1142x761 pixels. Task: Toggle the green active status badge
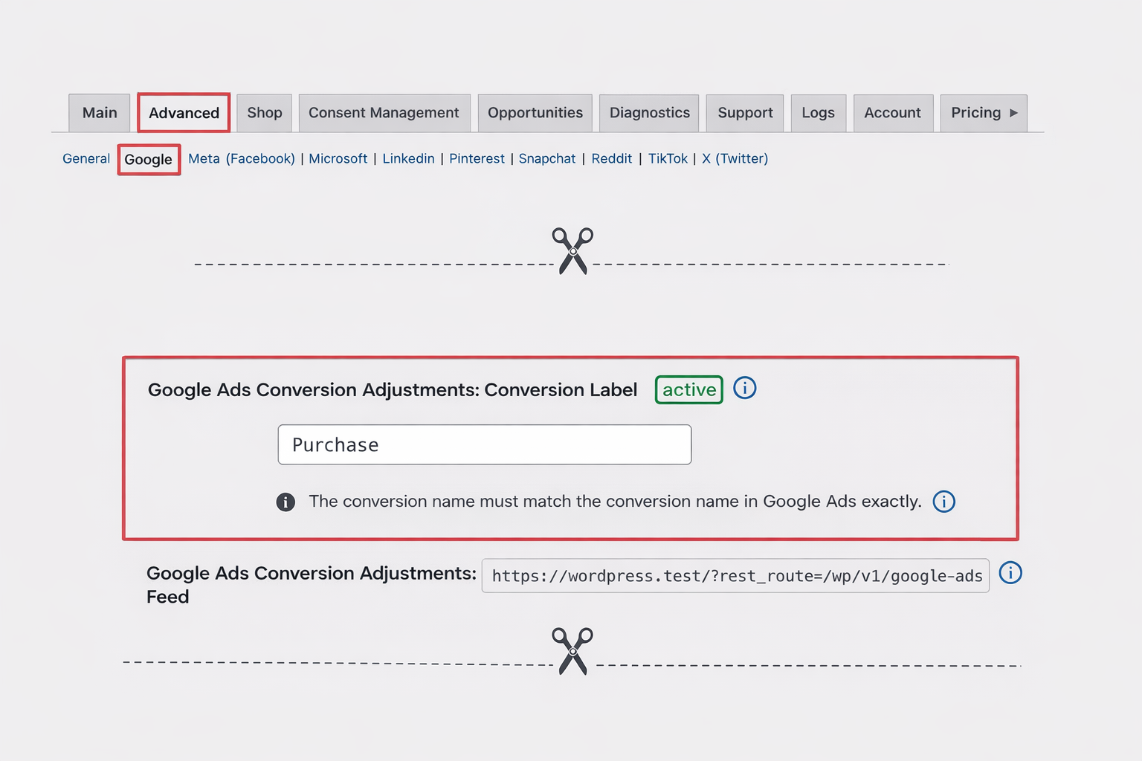[688, 389]
